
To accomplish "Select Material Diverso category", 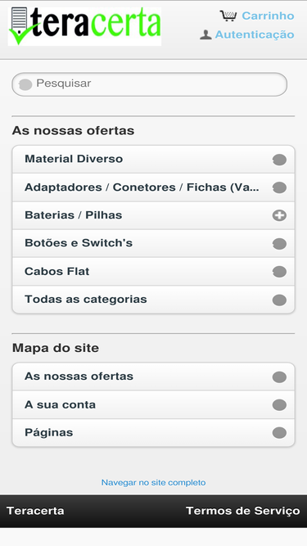I will pos(154,160).
